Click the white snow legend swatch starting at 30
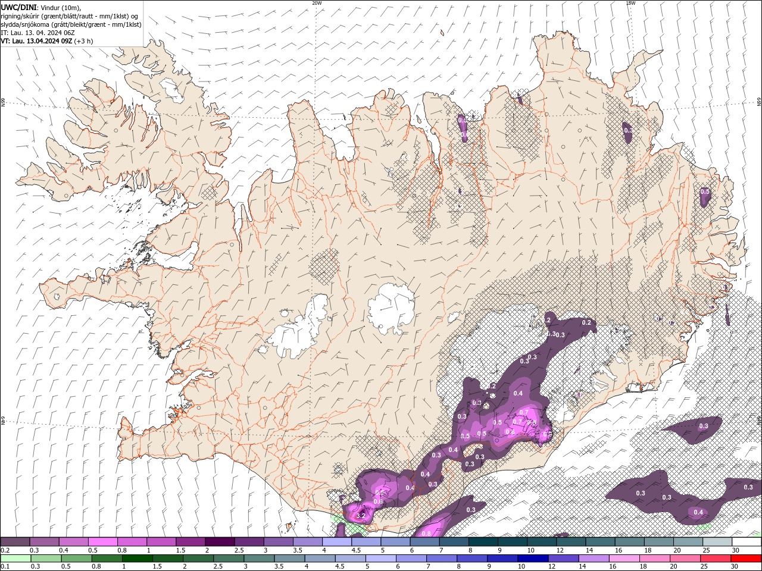Image resolution: width=762 pixels, height=571 pixels. tap(747, 542)
